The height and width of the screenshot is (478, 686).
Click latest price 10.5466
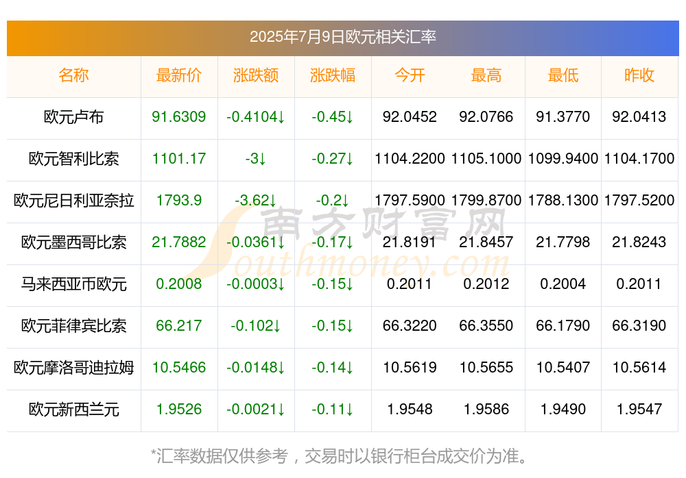(179, 368)
